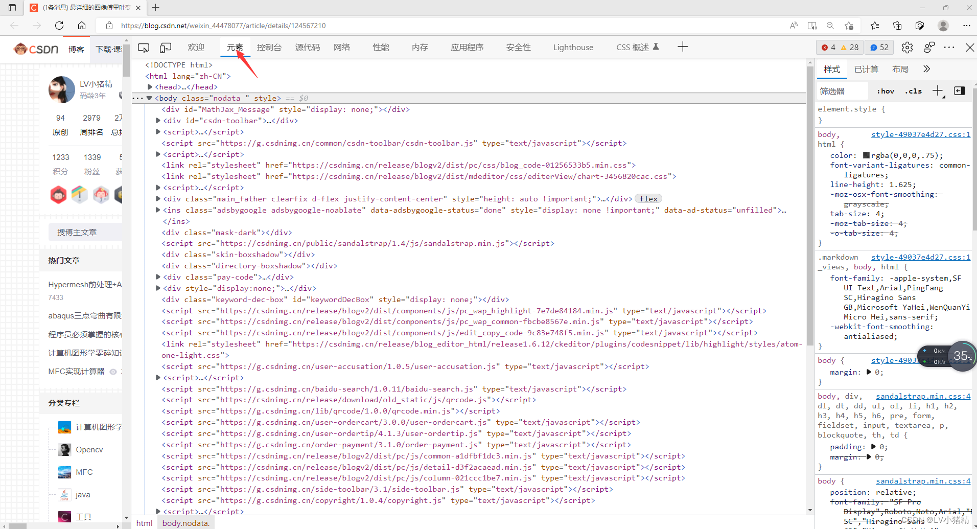Toggle device emulation icon
Image resolution: width=977 pixels, height=529 pixels.
tap(166, 48)
